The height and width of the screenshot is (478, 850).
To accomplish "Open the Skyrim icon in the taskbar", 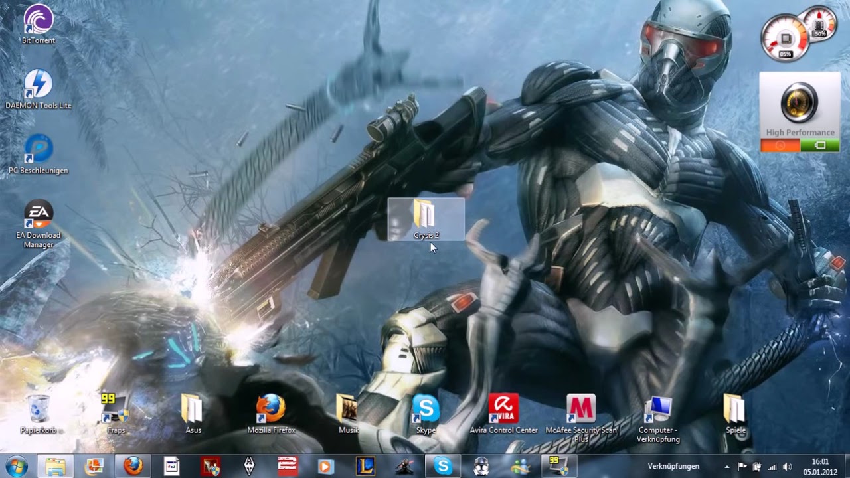I will pyautogui.click(x=249, y=466).
